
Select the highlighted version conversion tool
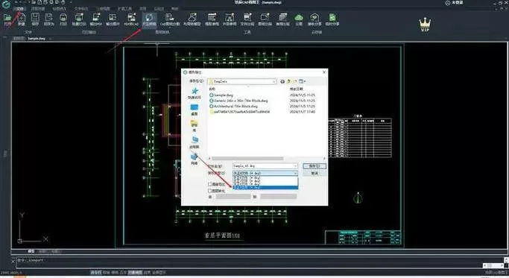(149, 19)
